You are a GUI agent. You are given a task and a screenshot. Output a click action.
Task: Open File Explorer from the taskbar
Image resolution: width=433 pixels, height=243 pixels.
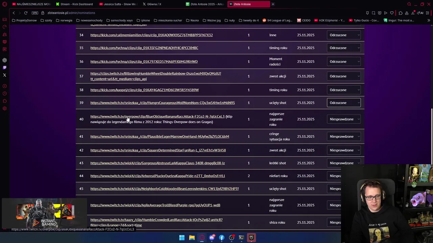pyautogui.click(x=192, y=238)
